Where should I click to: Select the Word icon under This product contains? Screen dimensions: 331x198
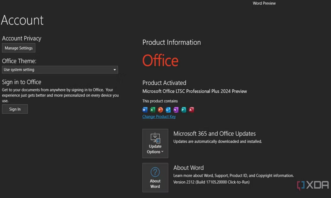(145, 110)
